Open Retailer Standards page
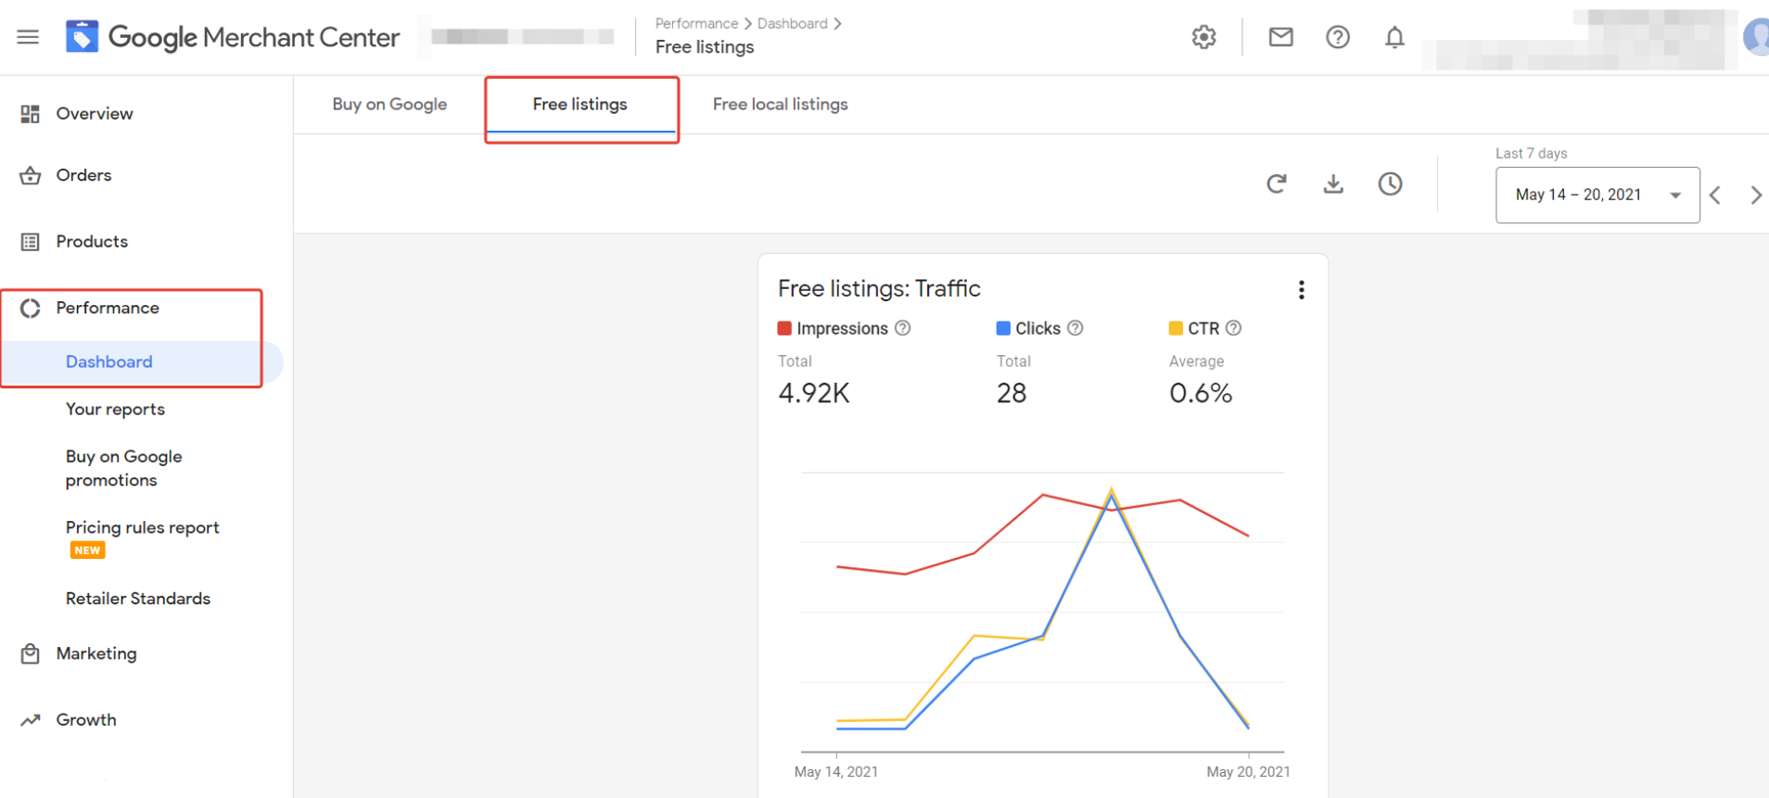Image resolution: width=1769 pixels, height=798 pixels. click(x=138, y=599)
